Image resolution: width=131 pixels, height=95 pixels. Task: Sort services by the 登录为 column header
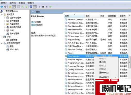point(124,16)
